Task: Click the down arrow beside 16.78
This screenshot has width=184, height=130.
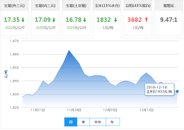Action: point(85,20)
